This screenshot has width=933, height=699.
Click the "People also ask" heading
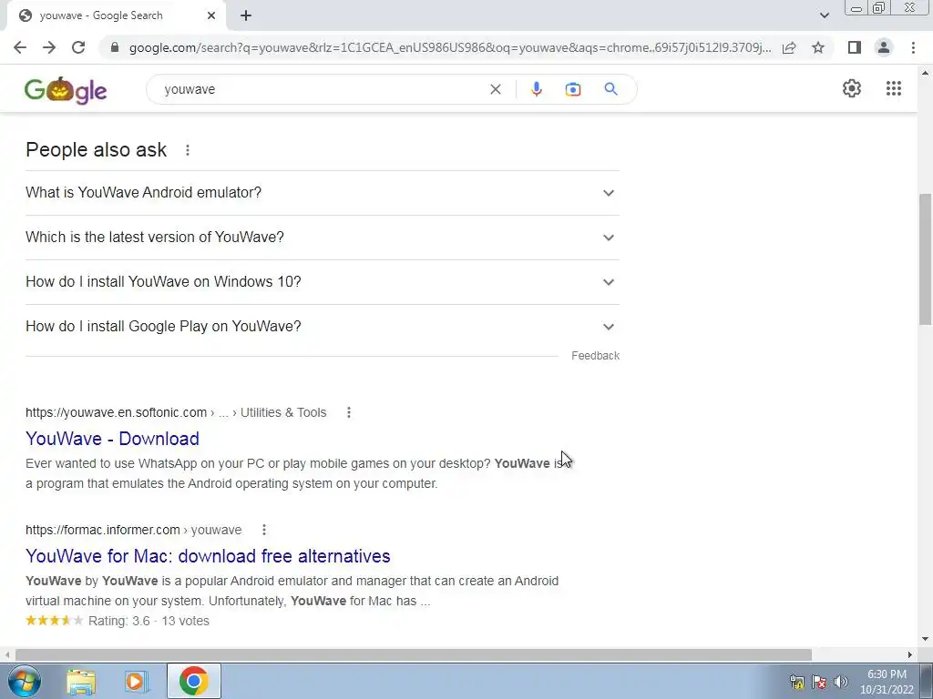[x=97, y=150]
